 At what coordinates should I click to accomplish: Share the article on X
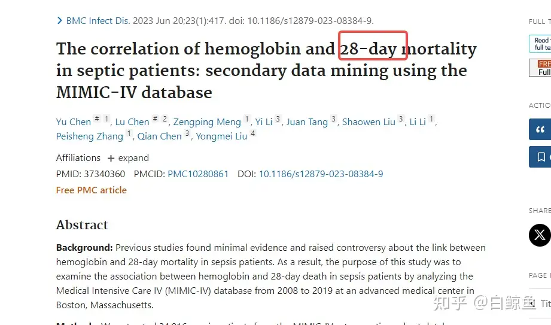click(x=540, y=235)
